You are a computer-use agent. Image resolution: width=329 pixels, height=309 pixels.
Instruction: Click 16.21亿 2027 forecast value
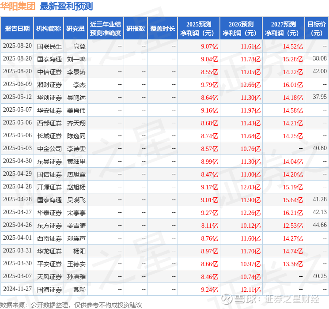tap(293, 213)
